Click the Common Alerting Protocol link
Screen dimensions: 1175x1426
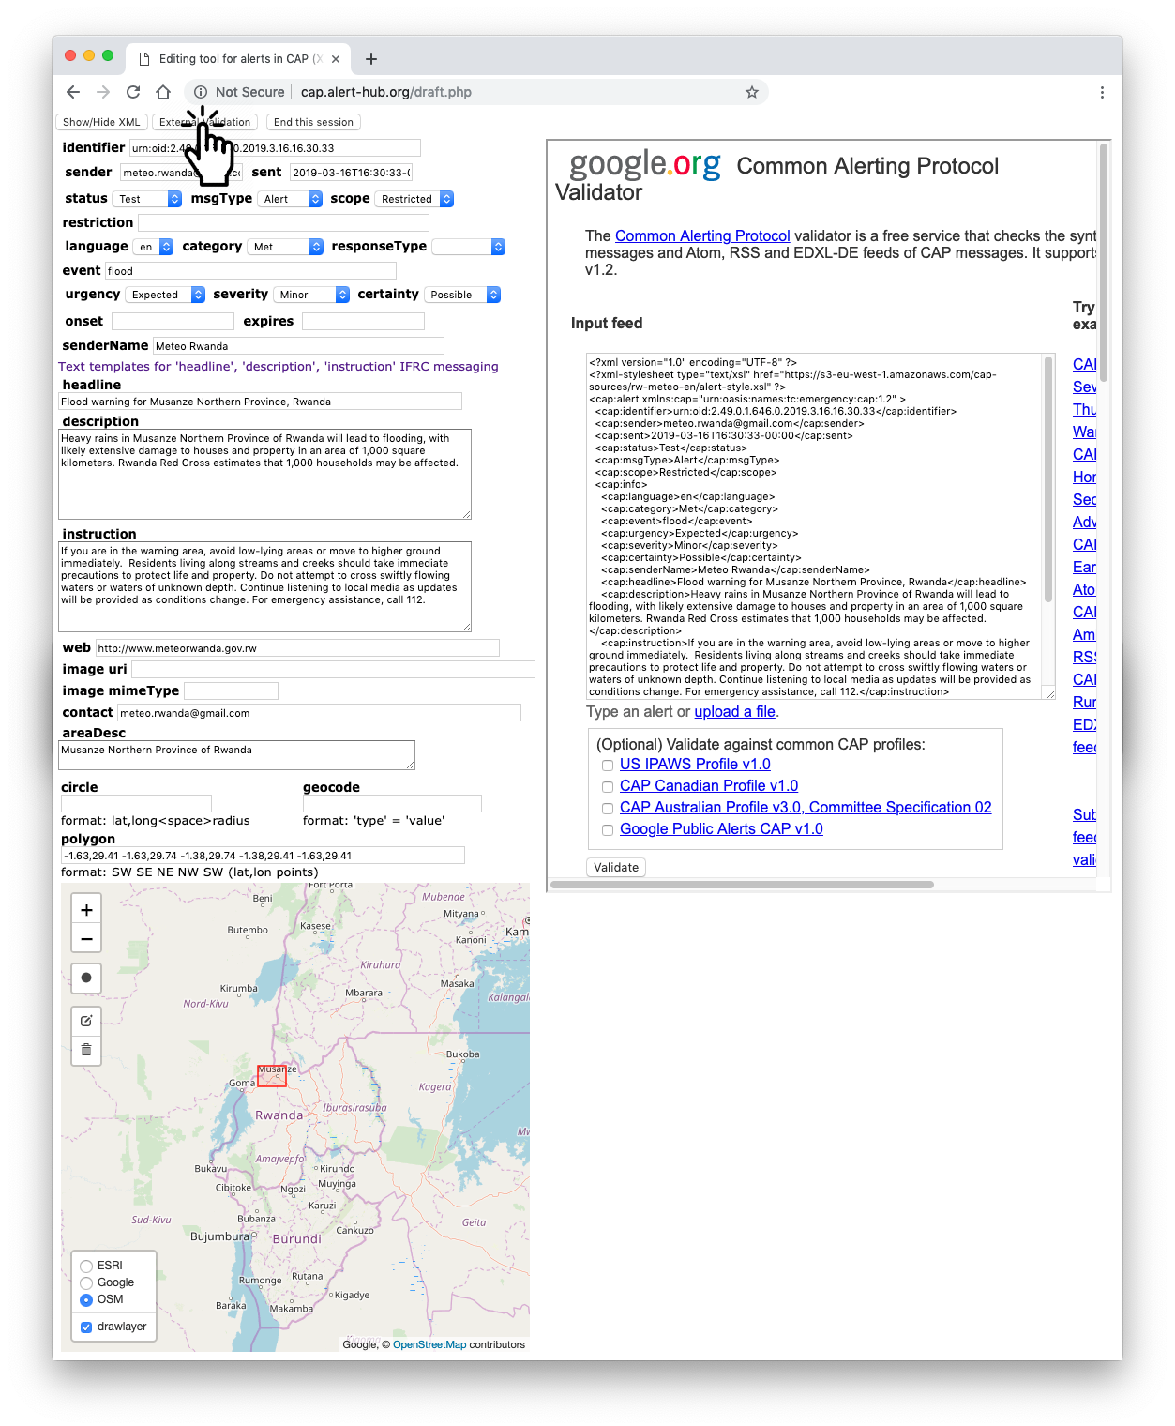(x=702, y=236)
